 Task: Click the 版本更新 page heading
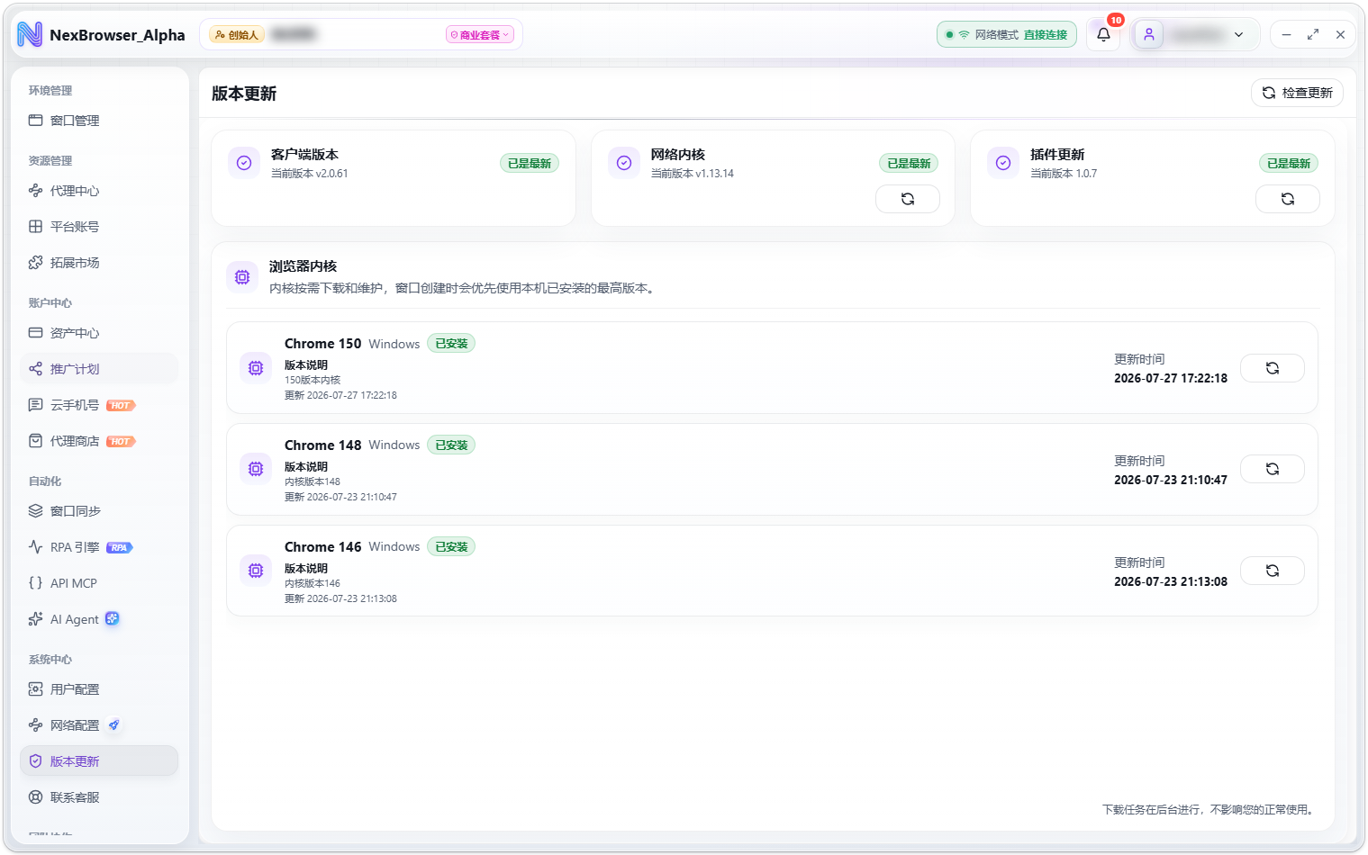tap(244, 94)
